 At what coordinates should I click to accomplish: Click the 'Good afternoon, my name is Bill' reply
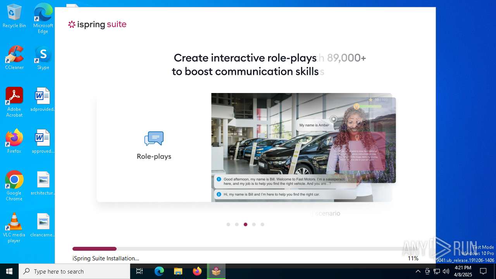(x=285, y=181)
